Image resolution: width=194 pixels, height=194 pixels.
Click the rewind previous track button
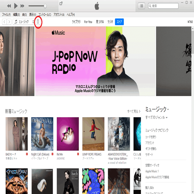coord(9,6)
